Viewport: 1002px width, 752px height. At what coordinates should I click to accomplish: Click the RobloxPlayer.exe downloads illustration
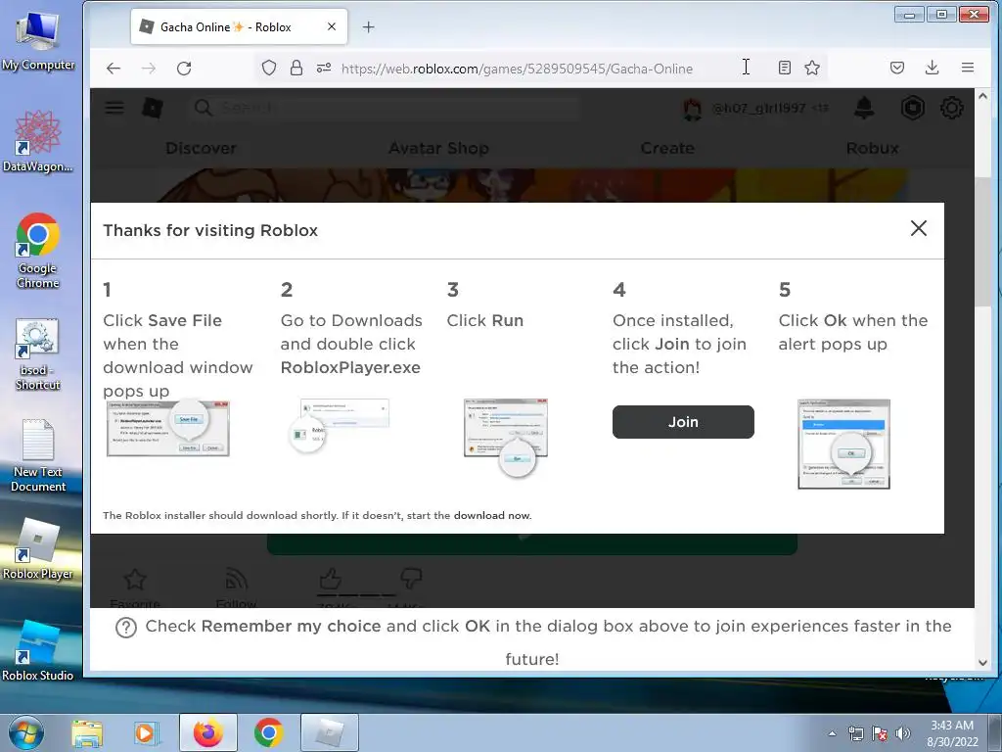tap(339, 425)
